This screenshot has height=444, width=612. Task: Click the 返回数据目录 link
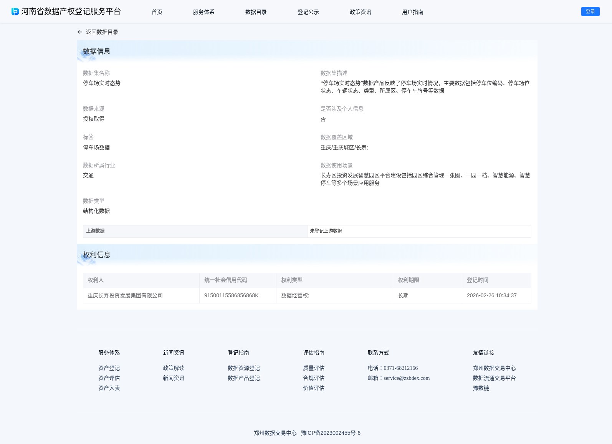pos(102,32)
